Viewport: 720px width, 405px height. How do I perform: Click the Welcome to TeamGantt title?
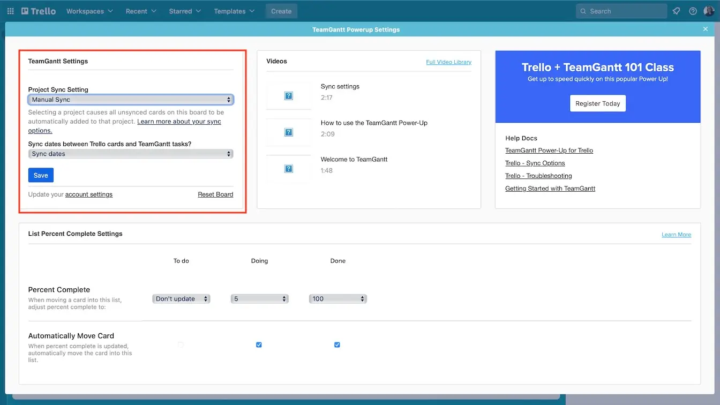(354, 159)
